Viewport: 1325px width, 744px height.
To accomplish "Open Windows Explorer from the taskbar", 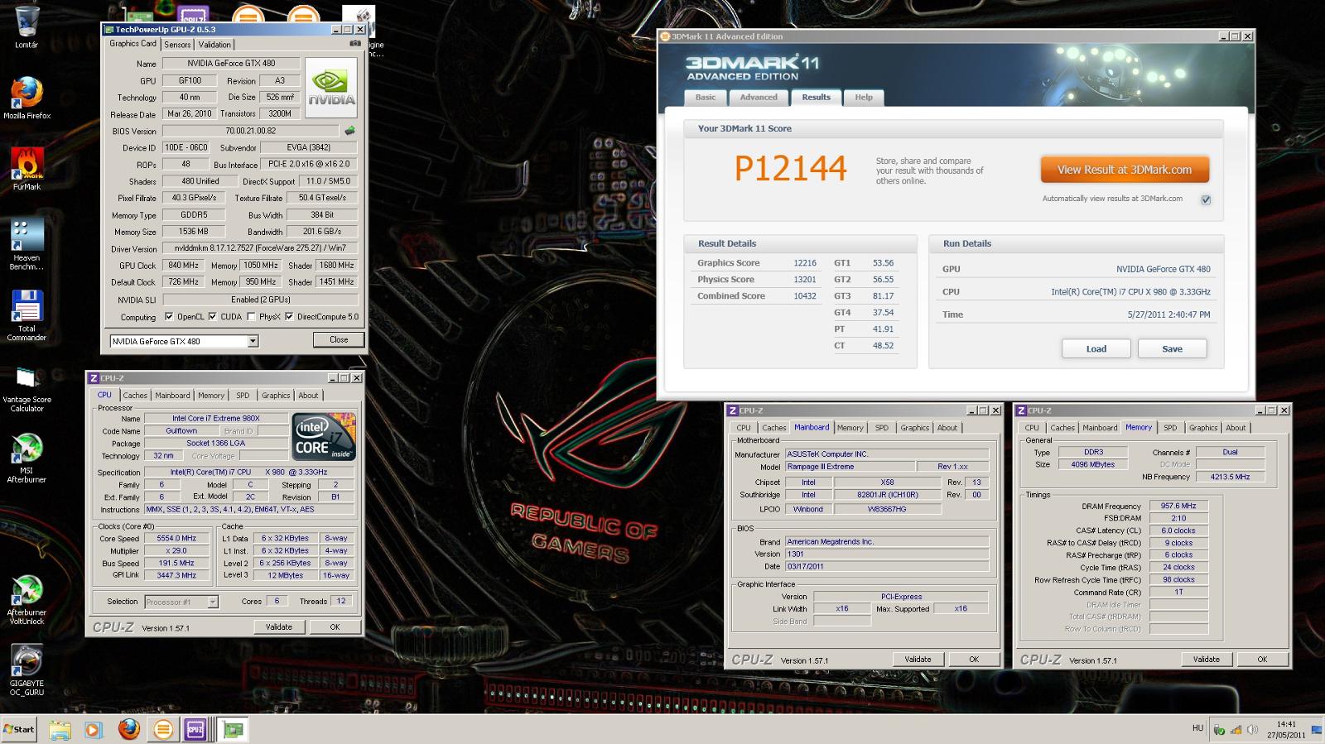I will pos(60,729).
